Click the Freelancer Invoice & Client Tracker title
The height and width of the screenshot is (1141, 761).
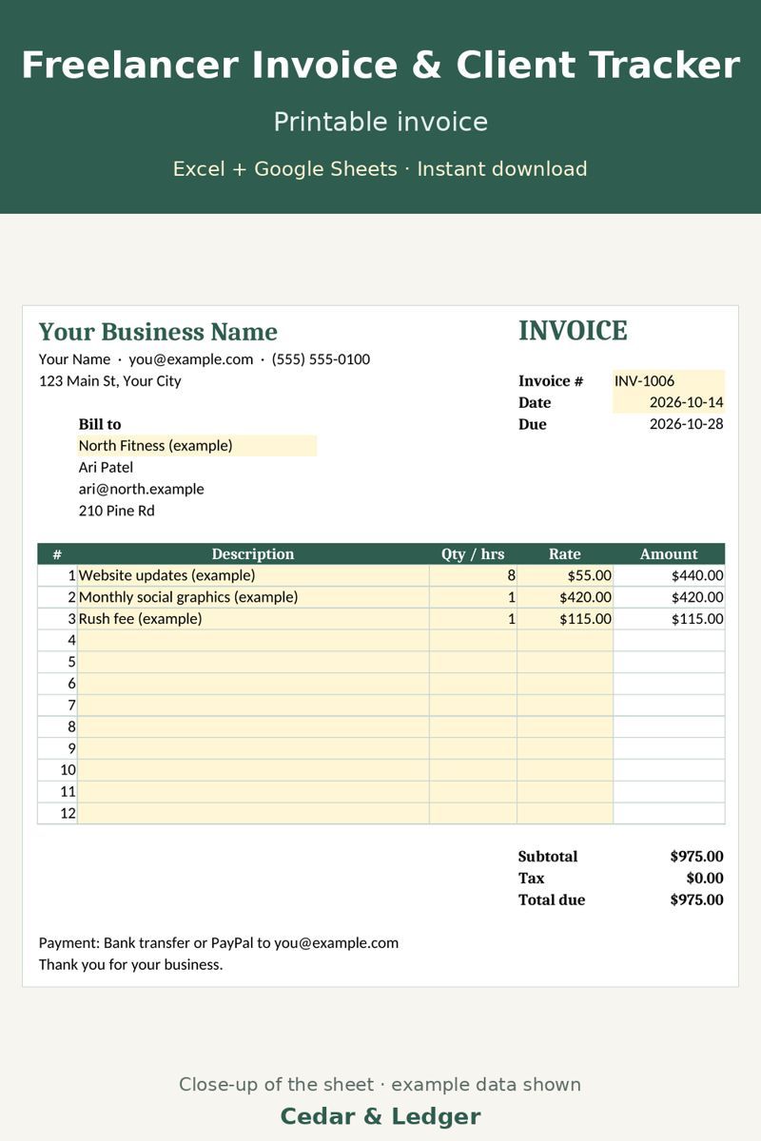point(380,66)
